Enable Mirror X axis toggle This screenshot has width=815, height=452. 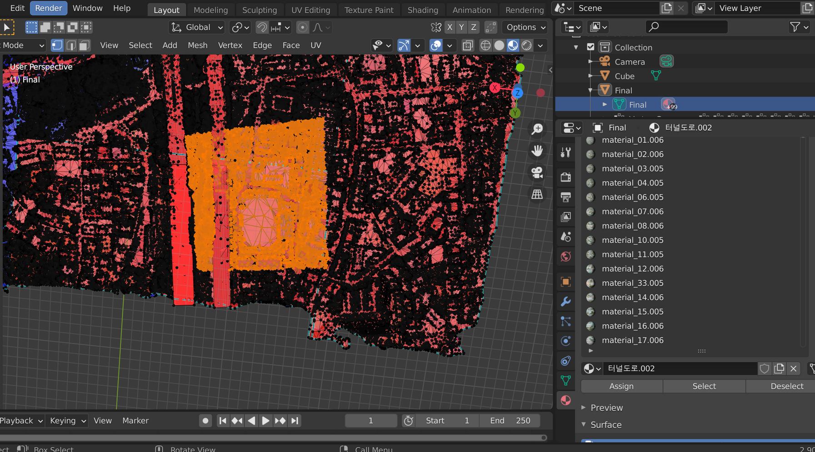point(450,27)
